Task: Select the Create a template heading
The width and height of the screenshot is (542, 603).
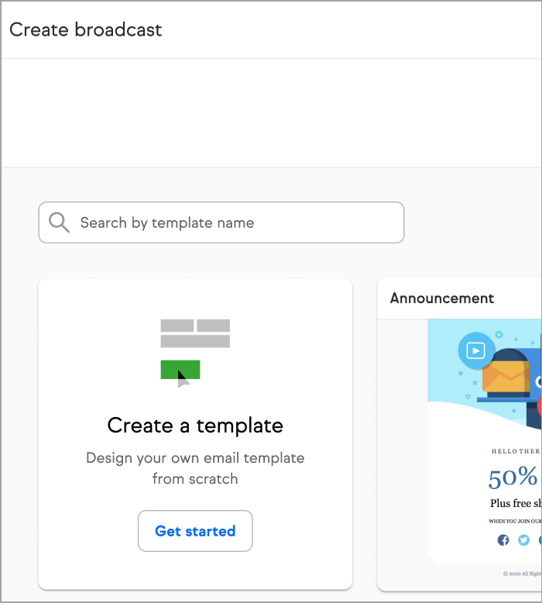Action: (195, 426)
